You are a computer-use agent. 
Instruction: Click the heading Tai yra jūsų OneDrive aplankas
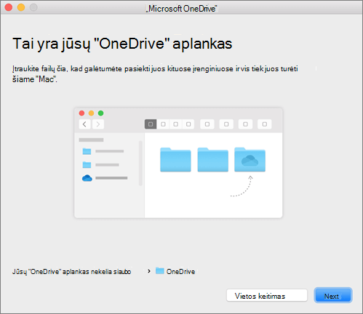tap(122, 44)
